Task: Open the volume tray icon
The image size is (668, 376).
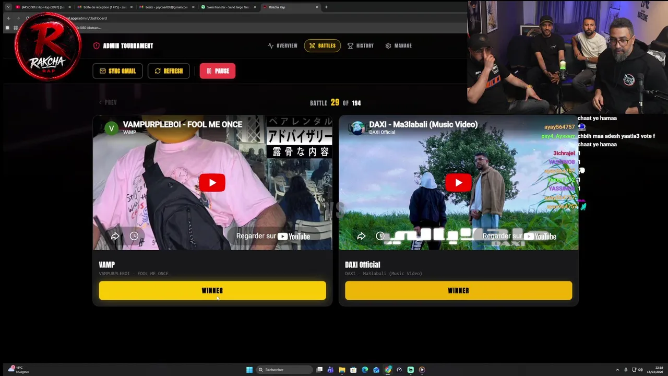Action: tap(640, 370)
